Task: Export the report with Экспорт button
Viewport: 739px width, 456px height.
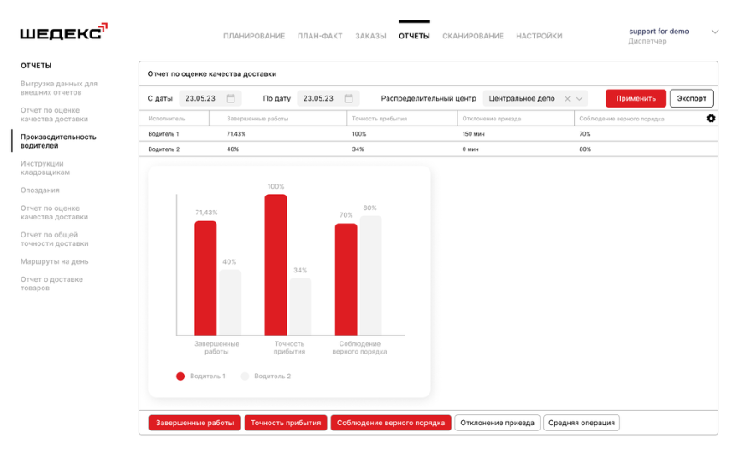Action: tap(691, 98)
